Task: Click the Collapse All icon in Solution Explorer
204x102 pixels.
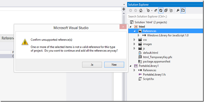Action: pos(166,10)
